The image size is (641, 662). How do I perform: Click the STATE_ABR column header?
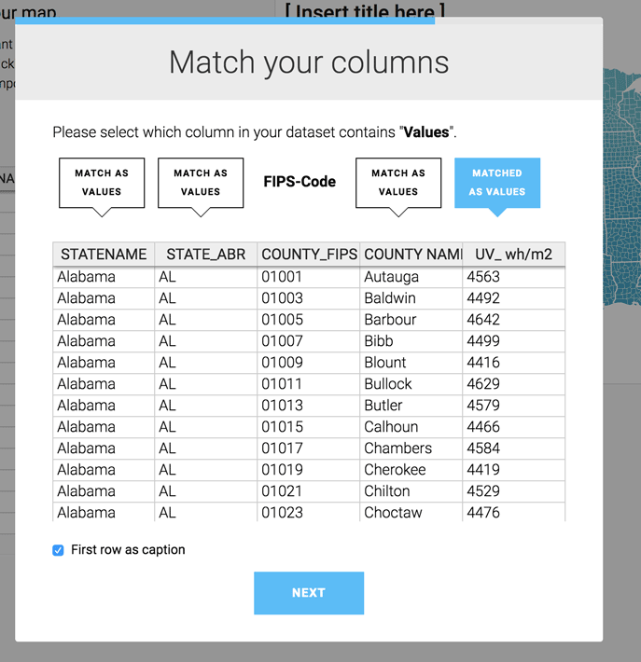coord(206,255)
